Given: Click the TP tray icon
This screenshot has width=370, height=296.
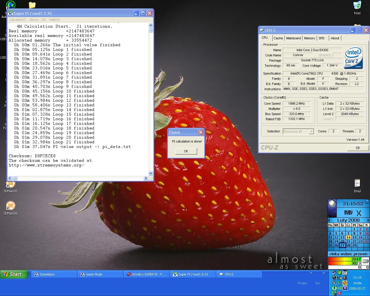Looking at the screenshot, I should (345, 288).
